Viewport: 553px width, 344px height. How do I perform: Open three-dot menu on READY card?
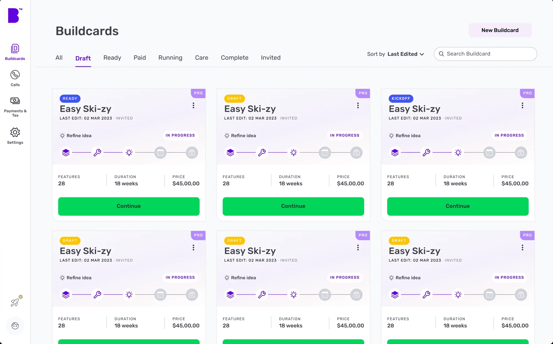pyautogui.click(x=193, y=105)
